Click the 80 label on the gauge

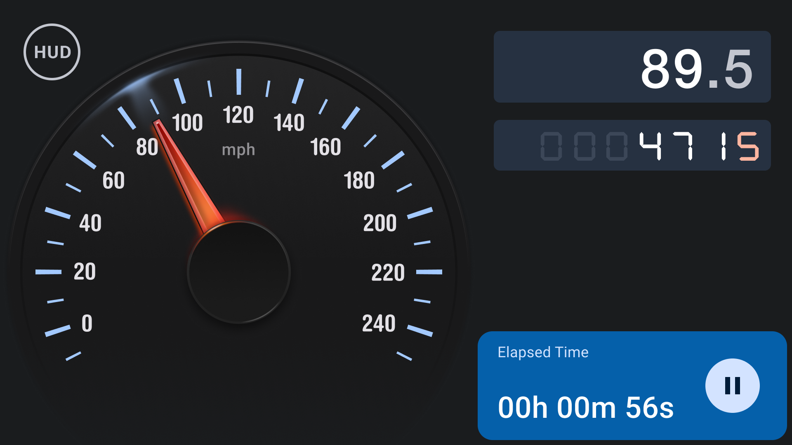coord(147,147)
